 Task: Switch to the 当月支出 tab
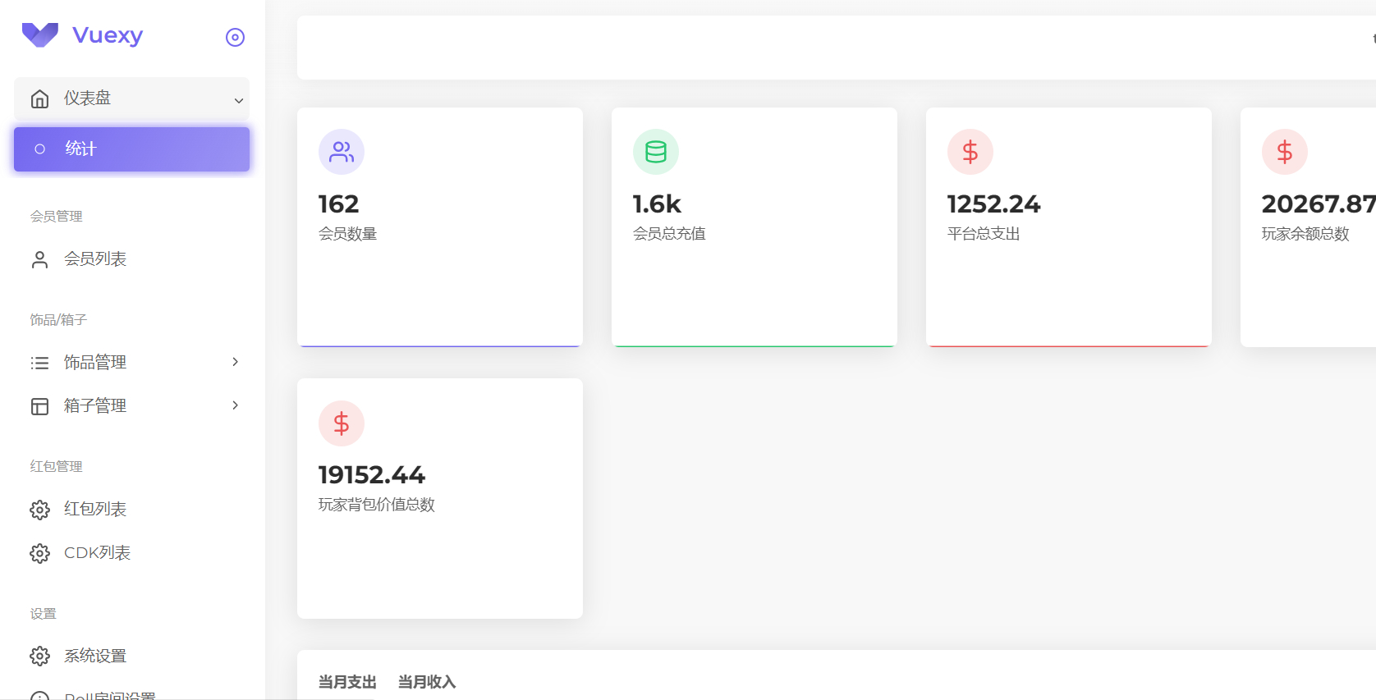click(346, 682)
